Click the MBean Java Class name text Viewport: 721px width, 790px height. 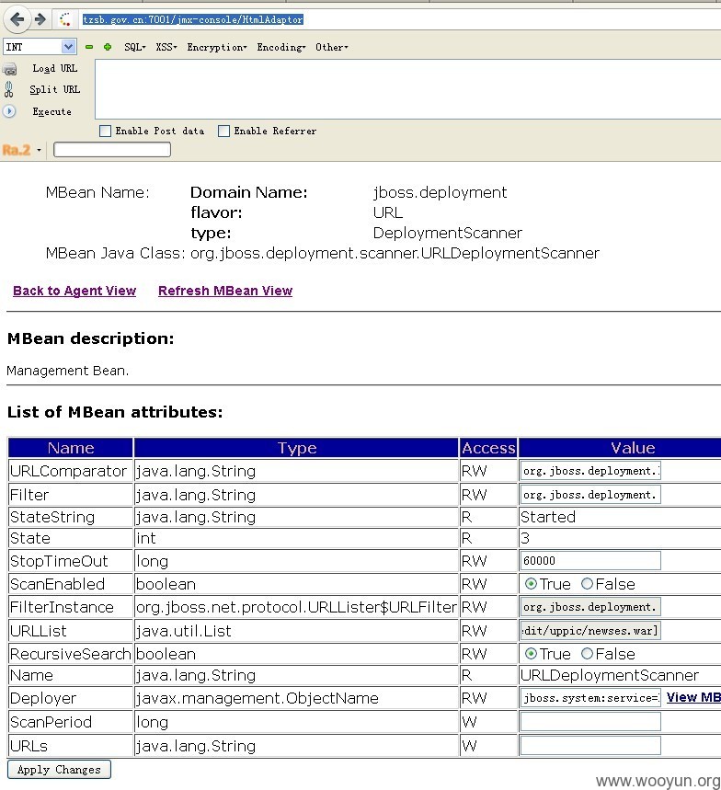395,253
